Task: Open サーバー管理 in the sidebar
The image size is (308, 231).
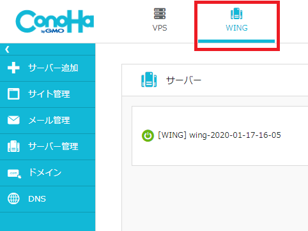Action: 47,147
